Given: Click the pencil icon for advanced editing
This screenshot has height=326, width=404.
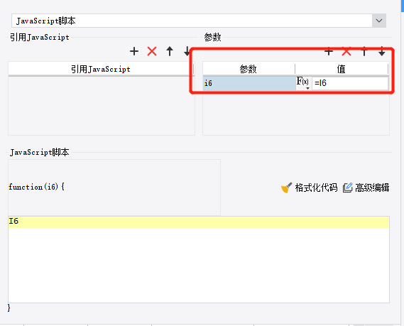Looking at the screenshot, I should pyautogui.click(x=348, y=188).
